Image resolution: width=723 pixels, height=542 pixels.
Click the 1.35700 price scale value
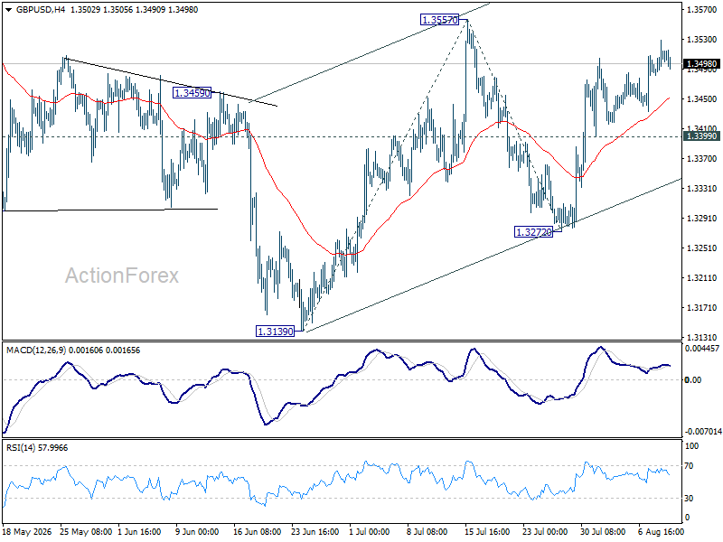point(701,9)
